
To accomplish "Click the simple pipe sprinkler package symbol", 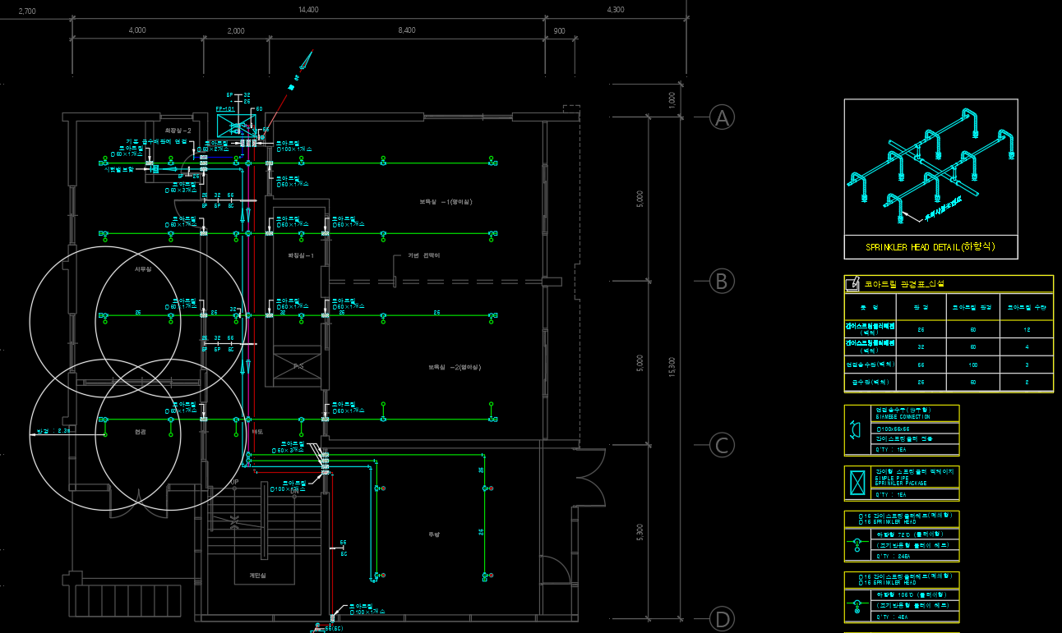I will (857, 483).
